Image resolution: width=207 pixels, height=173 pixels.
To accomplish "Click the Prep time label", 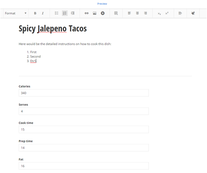I will click(x=26, y=141).
